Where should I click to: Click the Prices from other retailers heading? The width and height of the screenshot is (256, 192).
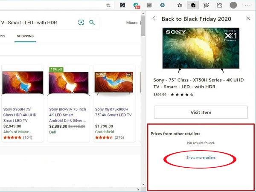[x=175, y=134]
